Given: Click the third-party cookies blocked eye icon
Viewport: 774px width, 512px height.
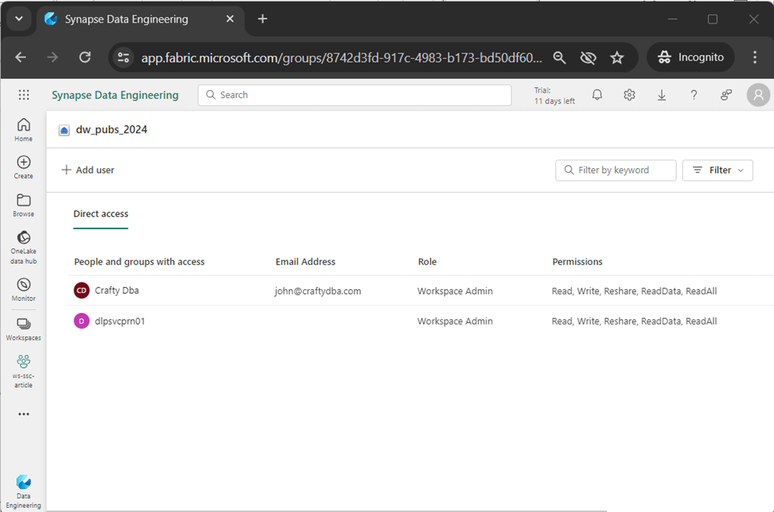Looking at the screenshot, I should point(588,57).
